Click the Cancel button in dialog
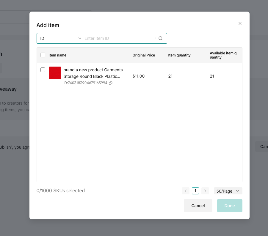This screenshot has width=268, height=236. [x=198, y=206]
